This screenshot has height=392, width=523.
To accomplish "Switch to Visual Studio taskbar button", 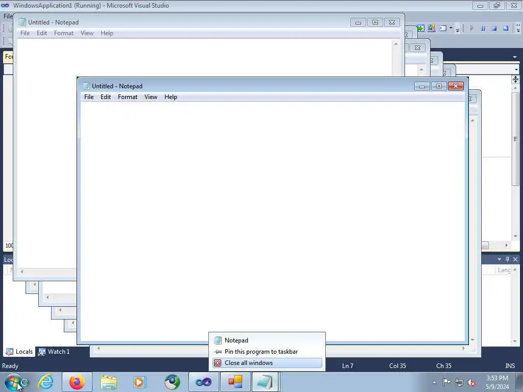I will click(203, 382).
